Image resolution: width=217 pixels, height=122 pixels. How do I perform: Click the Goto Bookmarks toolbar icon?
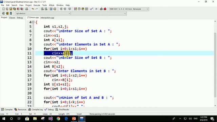coord(11,14)
